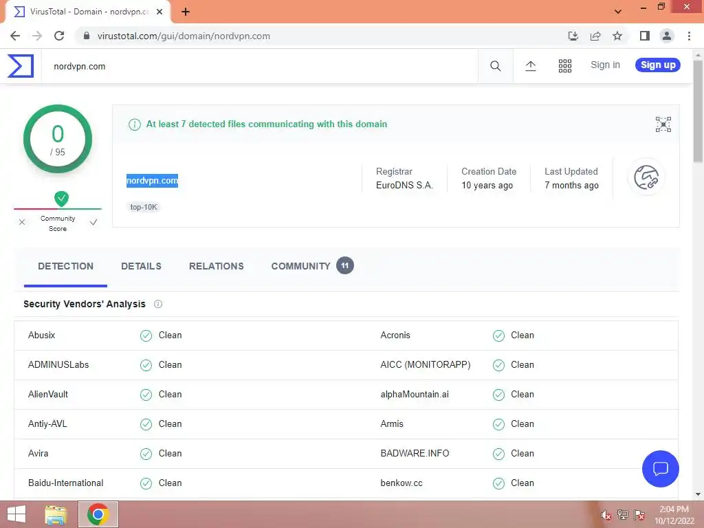Click the browser forward arrow
The image size is (704, 528).
pos(37,36)
